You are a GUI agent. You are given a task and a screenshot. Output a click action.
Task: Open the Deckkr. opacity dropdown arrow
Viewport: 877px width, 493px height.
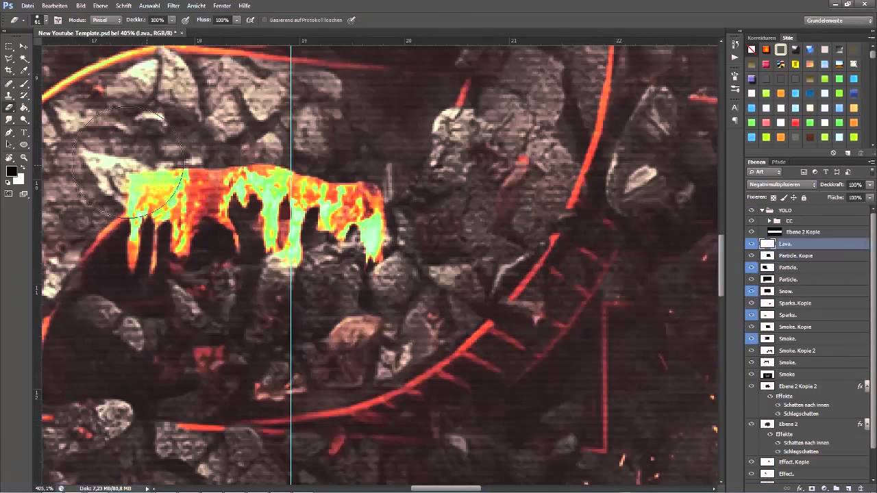tap(172, 20)
